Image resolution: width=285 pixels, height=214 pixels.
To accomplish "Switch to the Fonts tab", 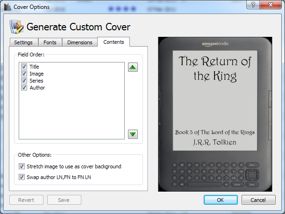I will tap(50, 42).
